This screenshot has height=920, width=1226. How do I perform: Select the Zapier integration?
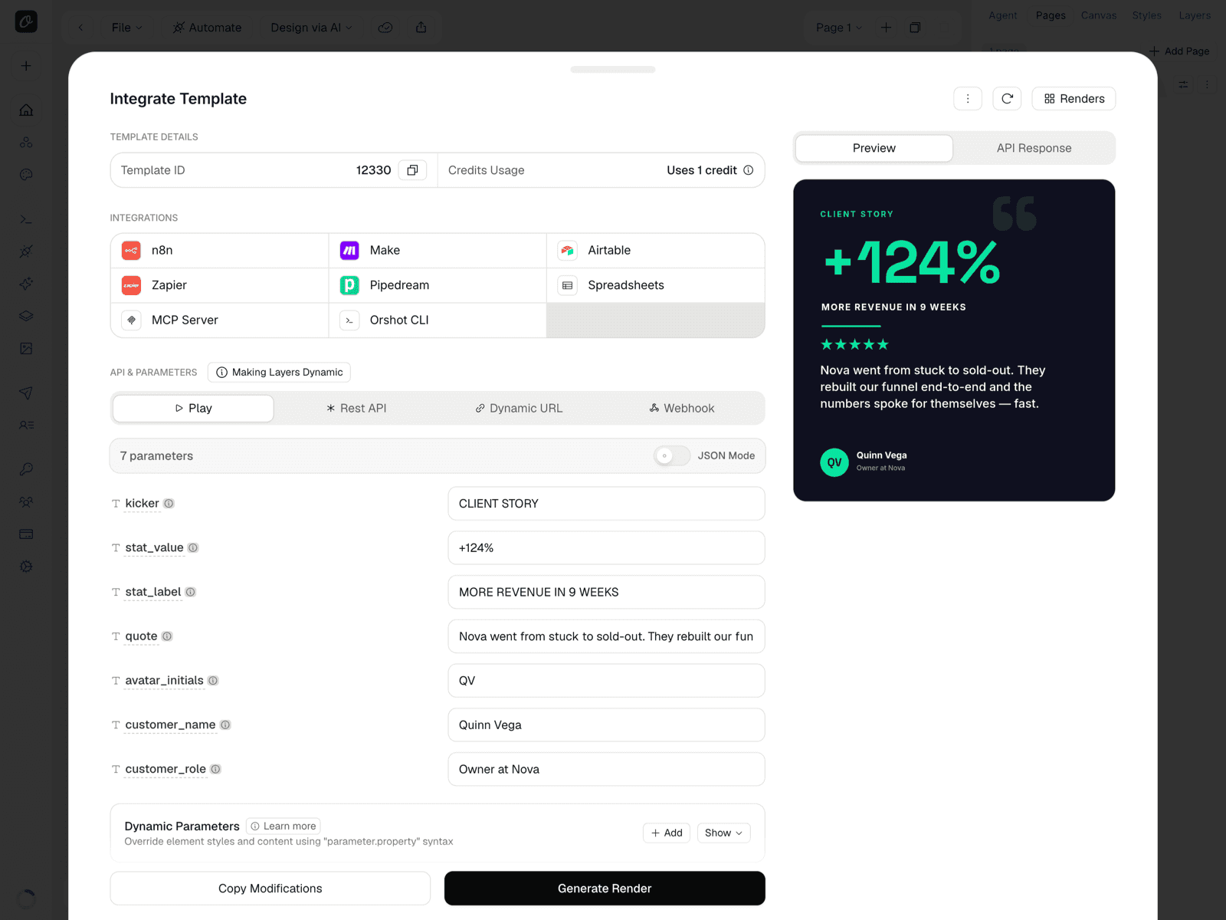pos(220,285)
